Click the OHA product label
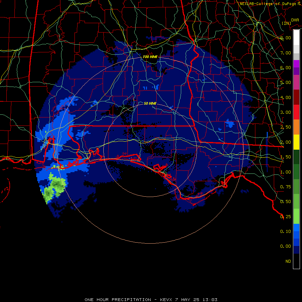Screen dimensions: 302x302 point(295,20)
